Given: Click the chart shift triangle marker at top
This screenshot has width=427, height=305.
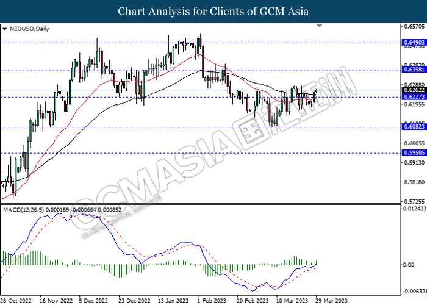Looking at the screenshot, I should tap(320, 26).
